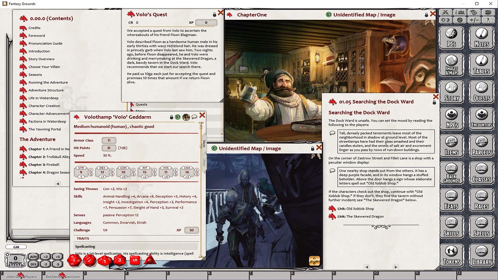The image size is (498, 280).
Task: Open the Tokens panel
Action: [452, 255]
